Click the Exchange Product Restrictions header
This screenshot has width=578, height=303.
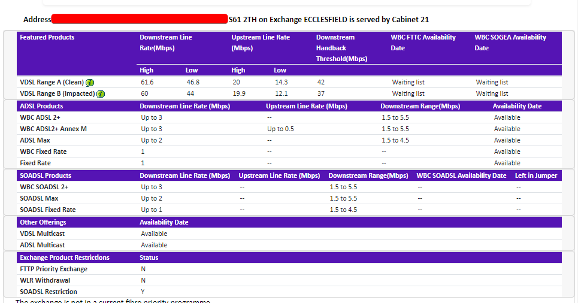pyautogui.click(x=65, y=257)
